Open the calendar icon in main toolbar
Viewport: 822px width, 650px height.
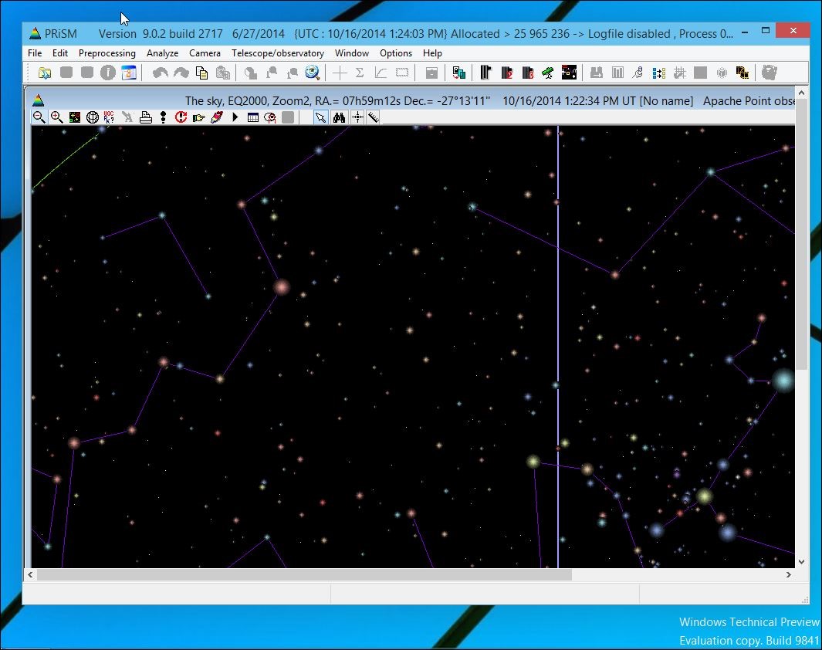(128, 73)
